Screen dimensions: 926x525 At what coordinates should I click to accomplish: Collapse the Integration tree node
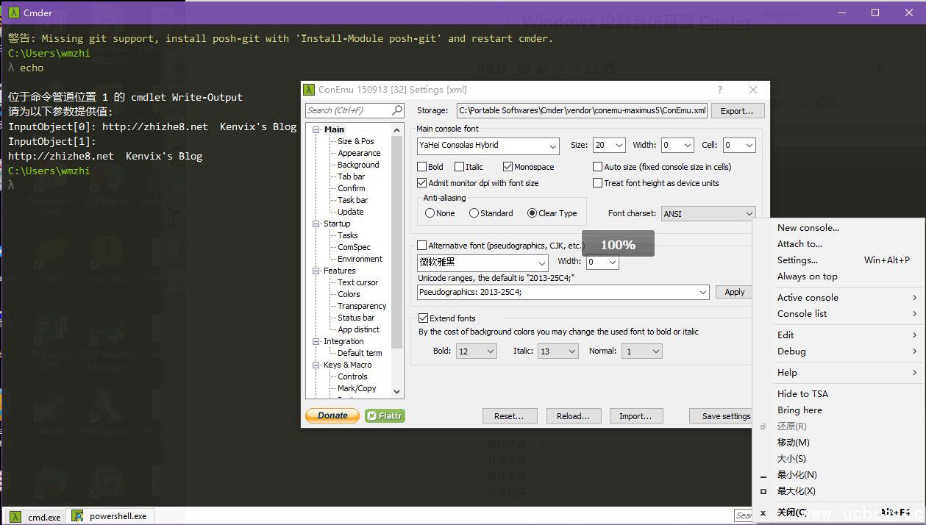point(316,341)
